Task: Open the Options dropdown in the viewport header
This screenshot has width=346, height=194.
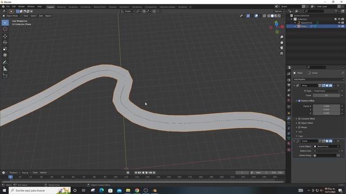Action: pos(279,11)
